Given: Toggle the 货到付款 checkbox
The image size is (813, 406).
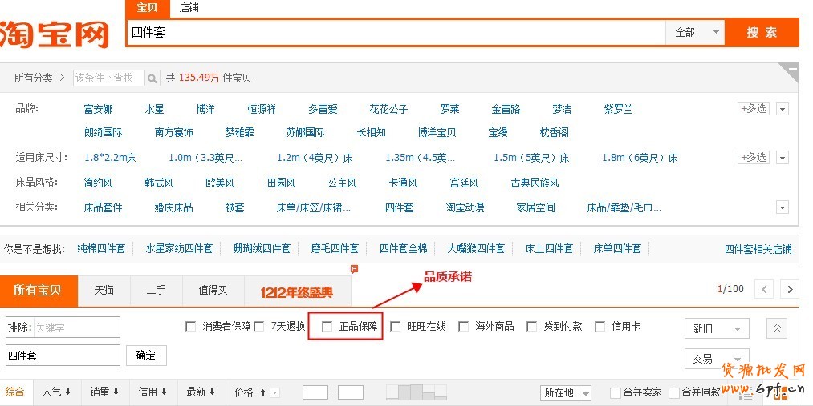Looking at the screenshot, I should [531, 326].
